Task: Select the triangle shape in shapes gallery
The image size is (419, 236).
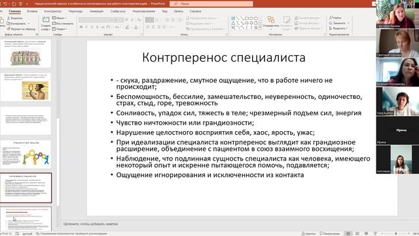Action: click(233, 23)
